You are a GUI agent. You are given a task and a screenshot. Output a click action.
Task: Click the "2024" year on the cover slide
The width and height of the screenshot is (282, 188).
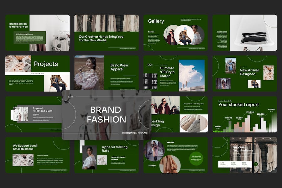click(70, 97)
